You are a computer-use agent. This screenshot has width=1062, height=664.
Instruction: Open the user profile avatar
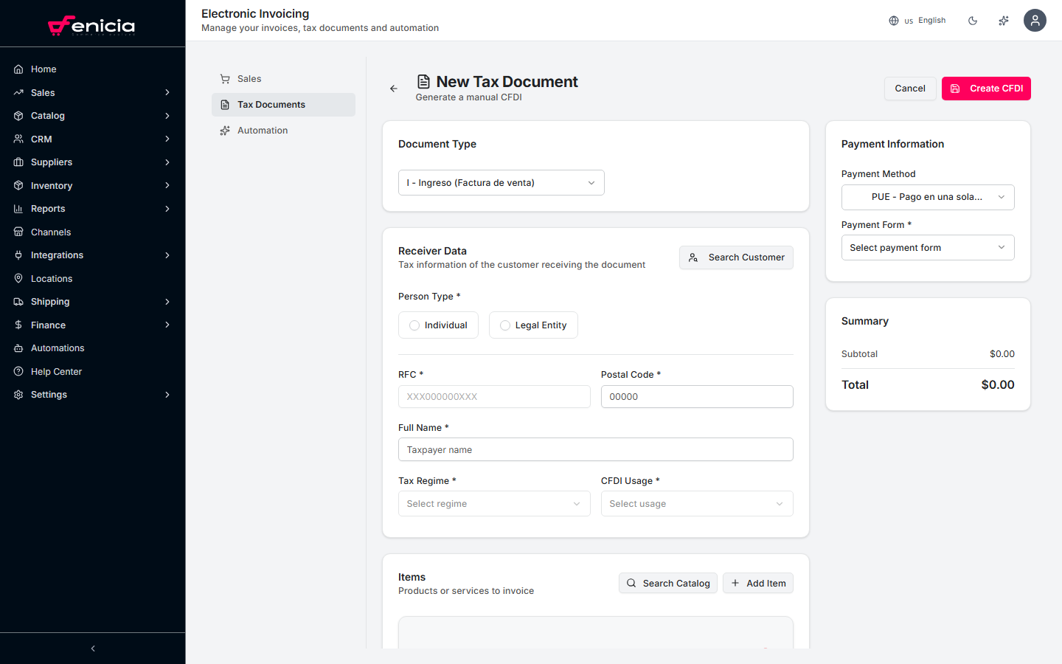tap(1035, 21)
